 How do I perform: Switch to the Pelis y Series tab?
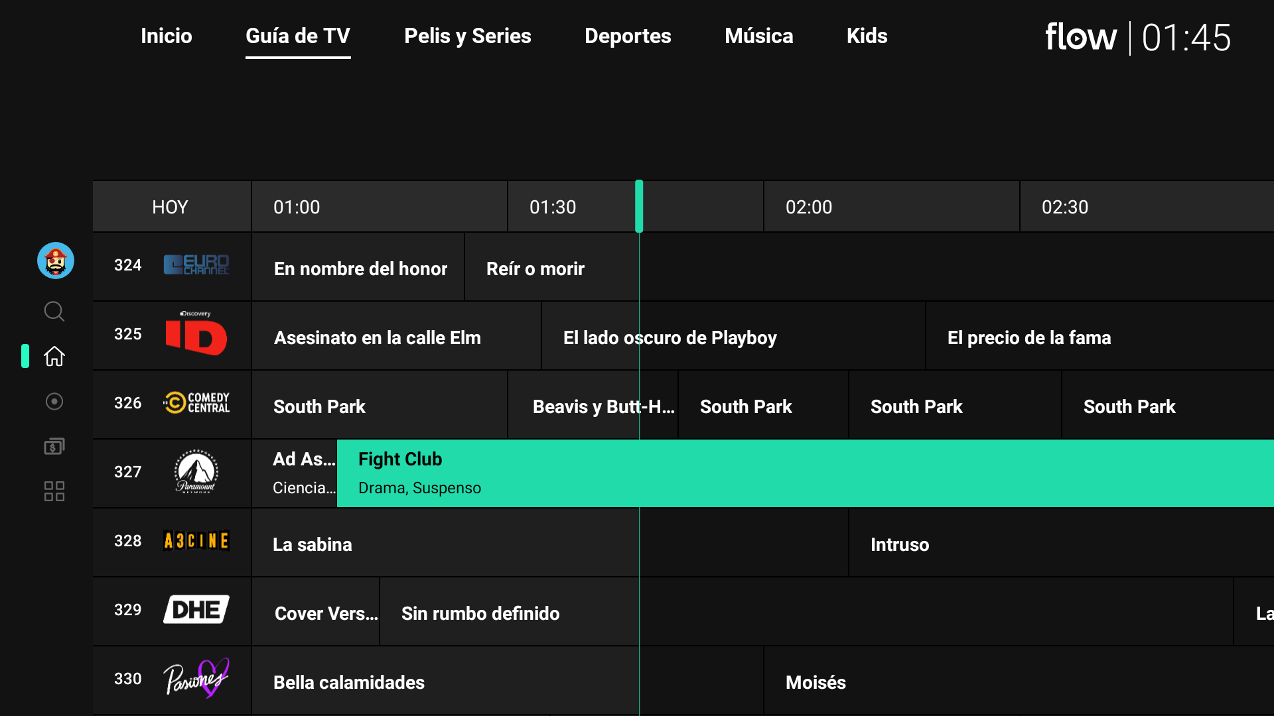467,36
